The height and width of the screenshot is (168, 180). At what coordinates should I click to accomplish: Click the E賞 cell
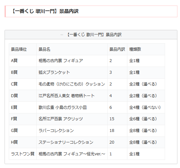[x=23, y=108]
